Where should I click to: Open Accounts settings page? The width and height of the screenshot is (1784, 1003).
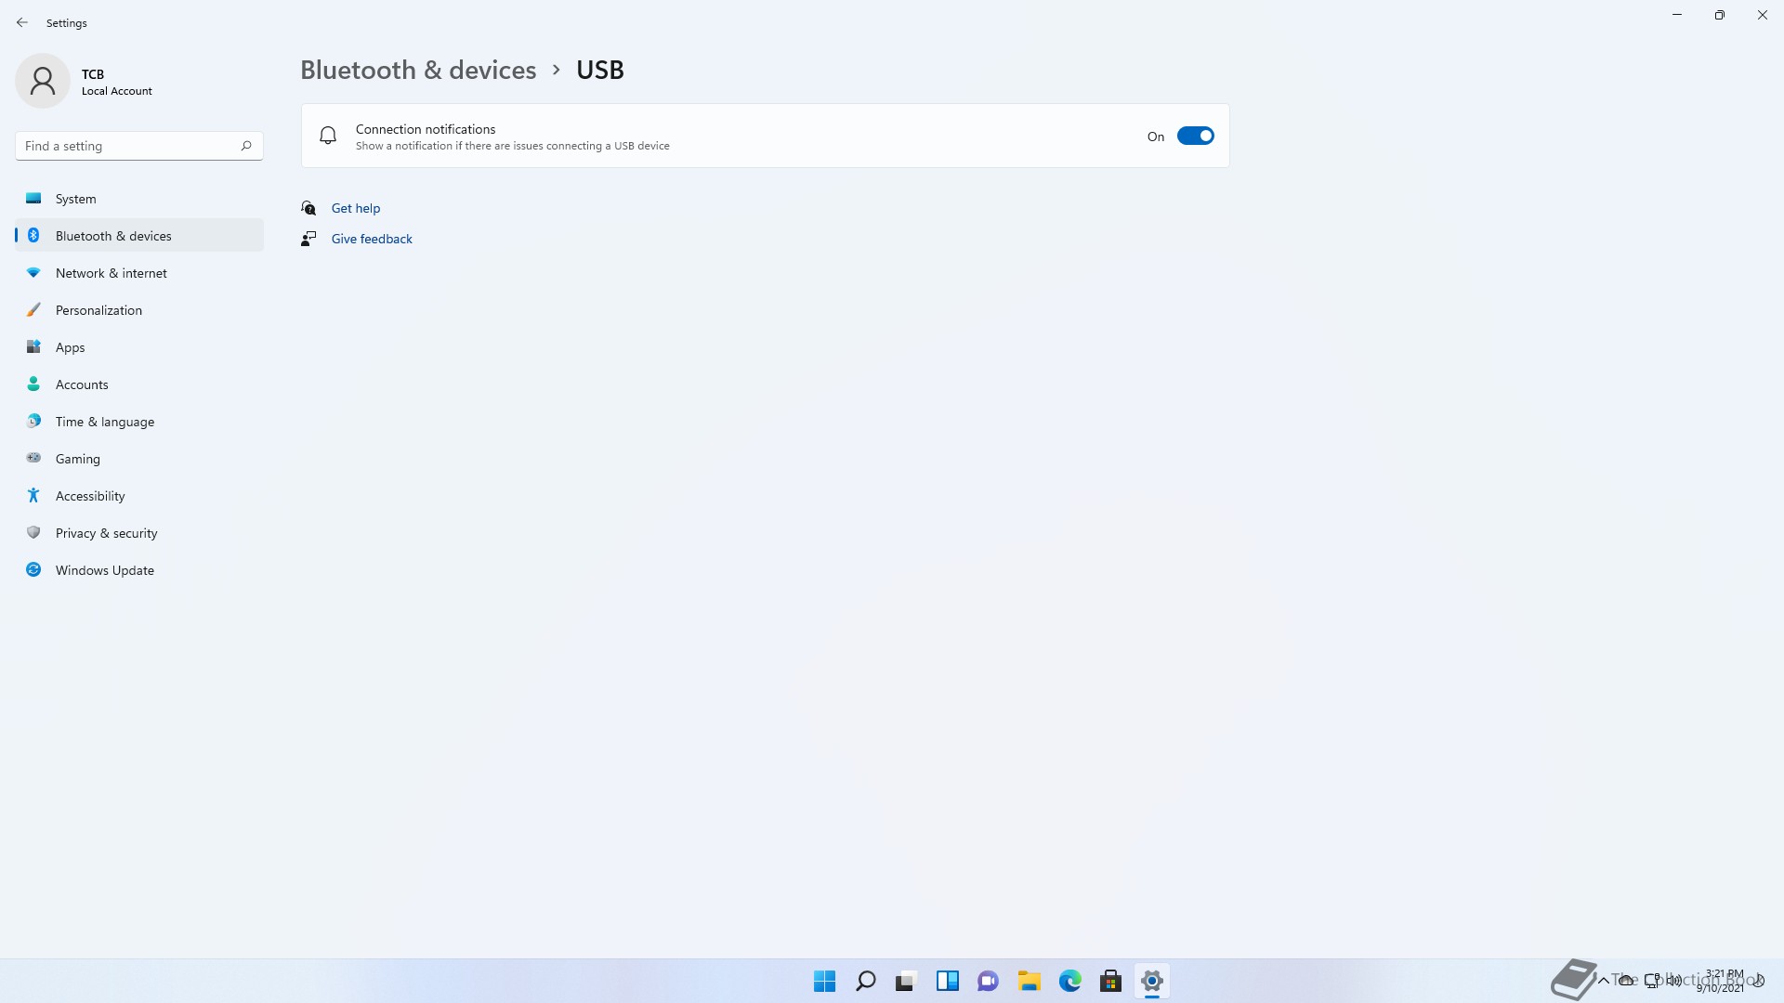pos(139,384)
